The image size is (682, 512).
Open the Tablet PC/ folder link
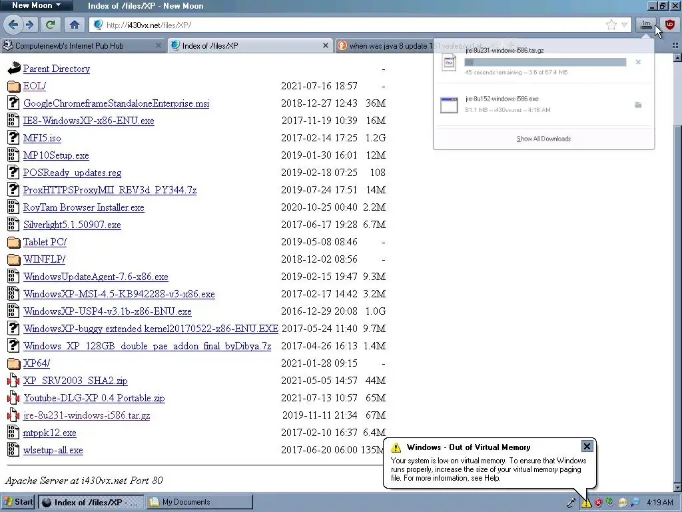[45, 242]
